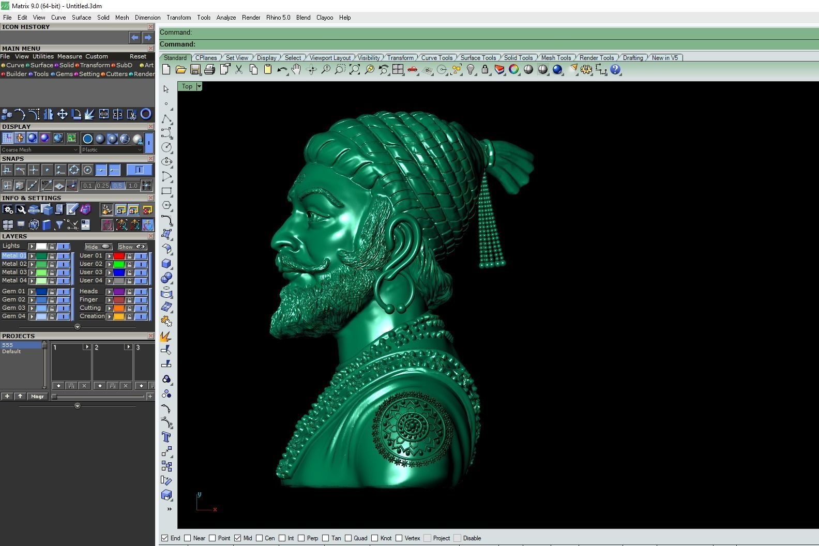Expand the Gem 01 layer arrow
The height and width of the screenshot is (546, 819).
click(x=32, y=292)
